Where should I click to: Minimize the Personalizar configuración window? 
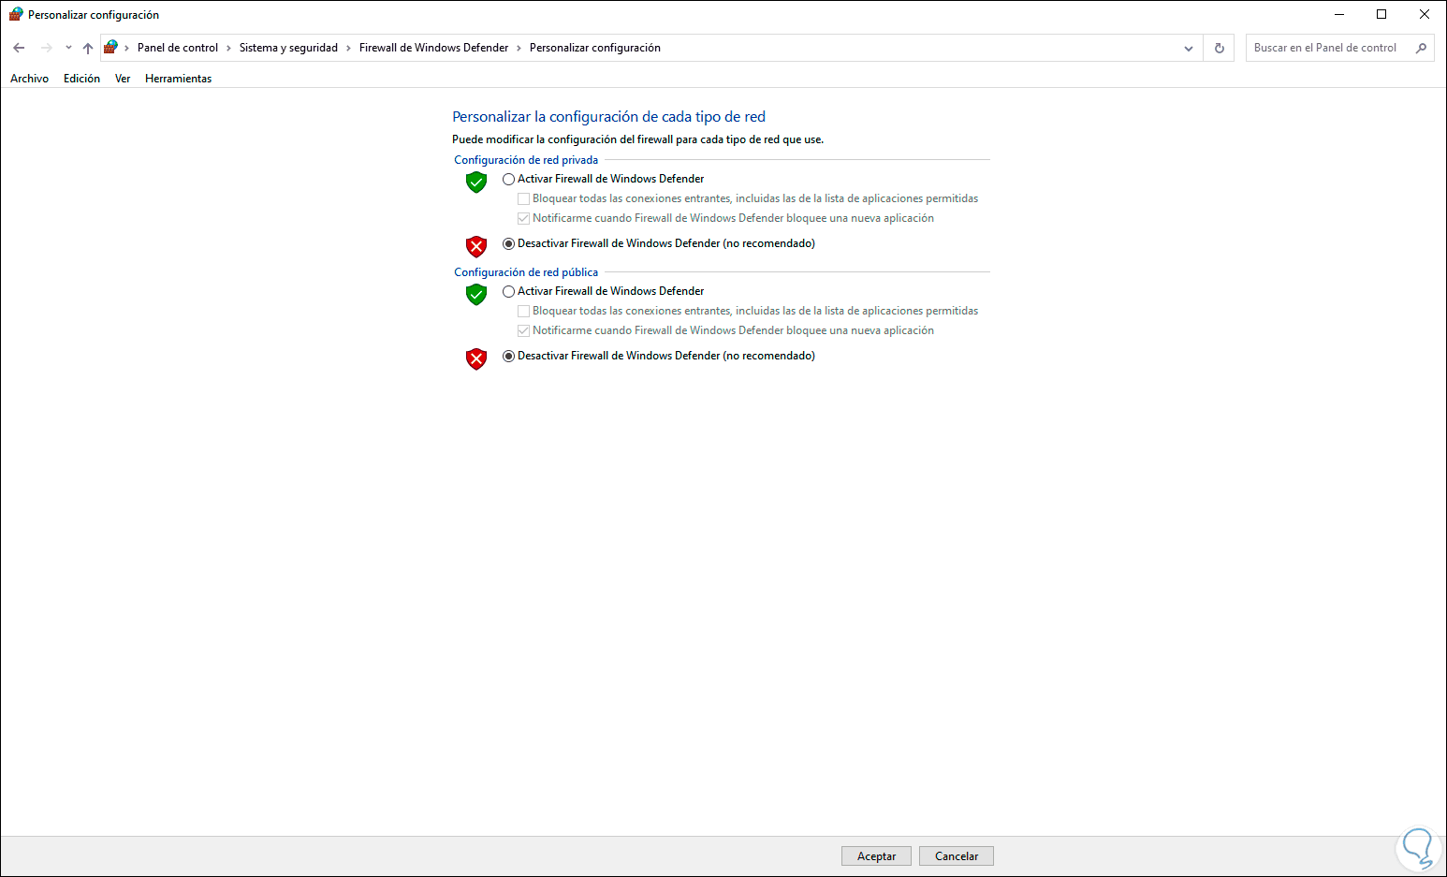point(1338,14)
